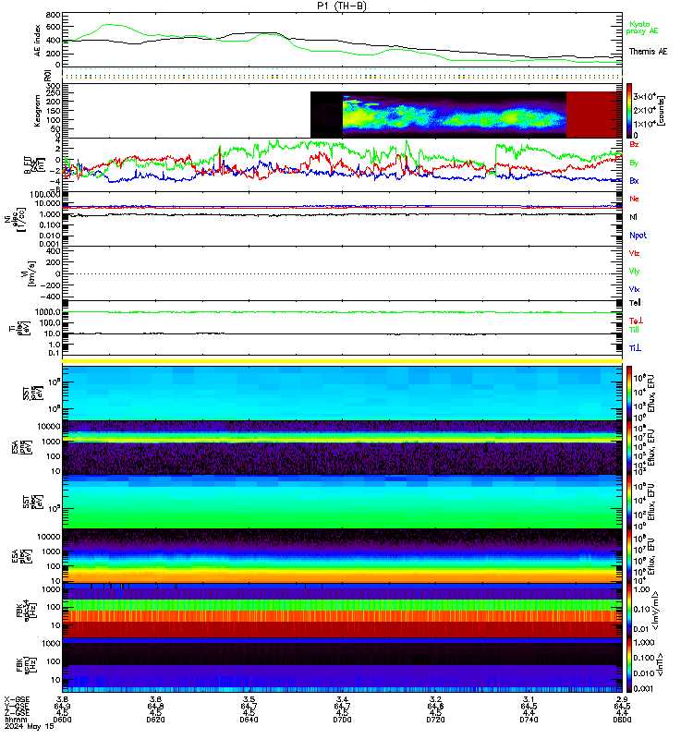This screenshot has height=739, width=693.
Task: Click the ESA electron Eflux color bar
Action: pos(629,556)
